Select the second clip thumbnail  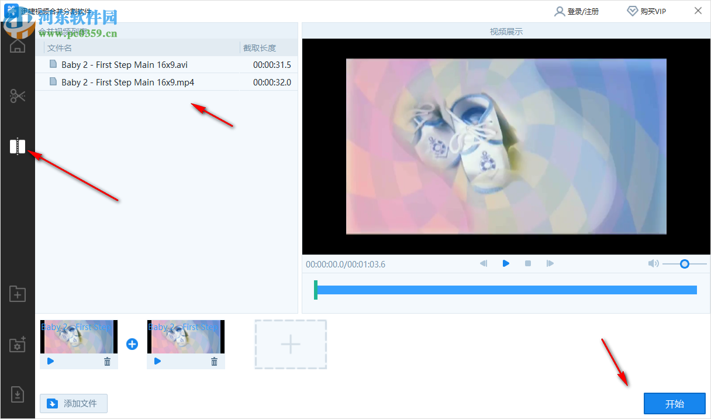tap(186, 336)
